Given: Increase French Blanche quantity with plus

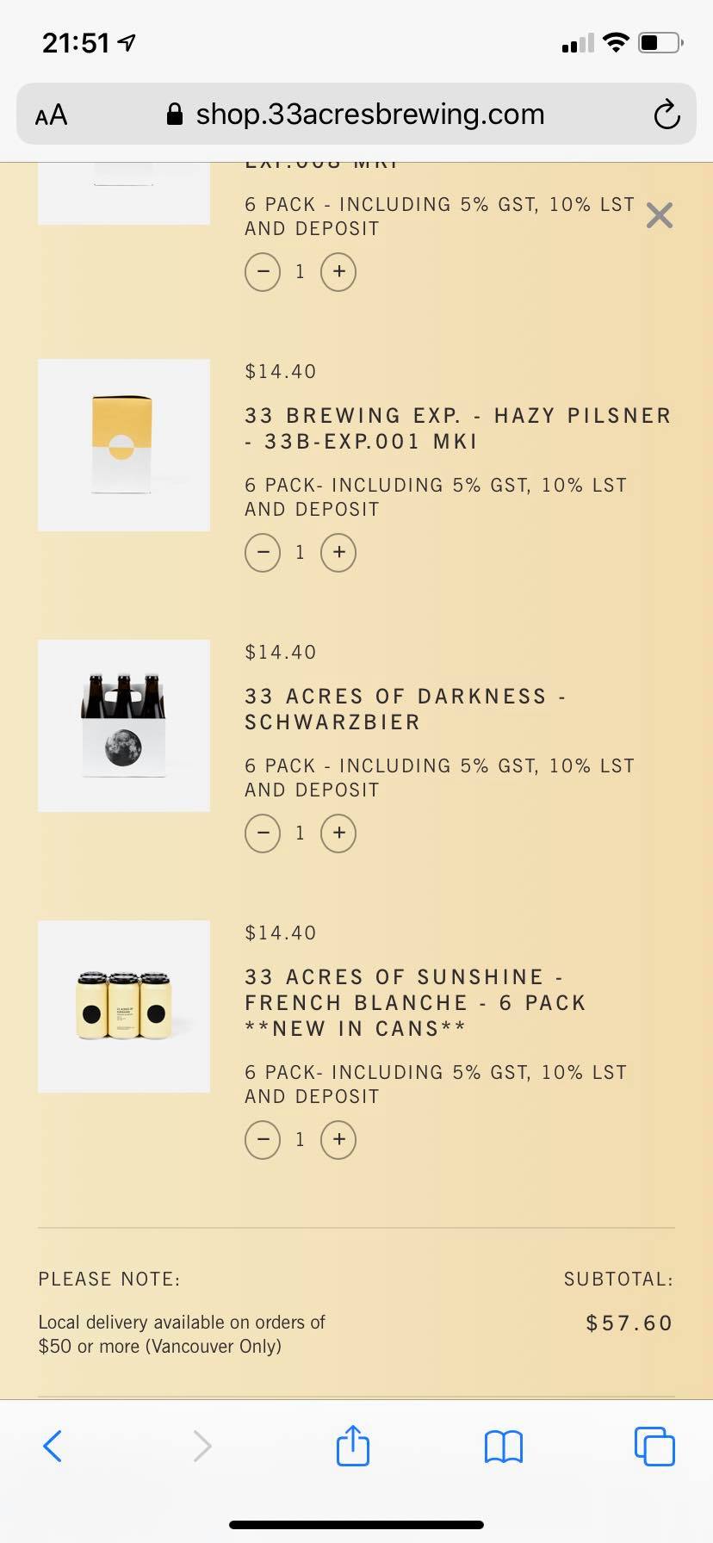Looking at the screenshot, I should pos(338,1139).
